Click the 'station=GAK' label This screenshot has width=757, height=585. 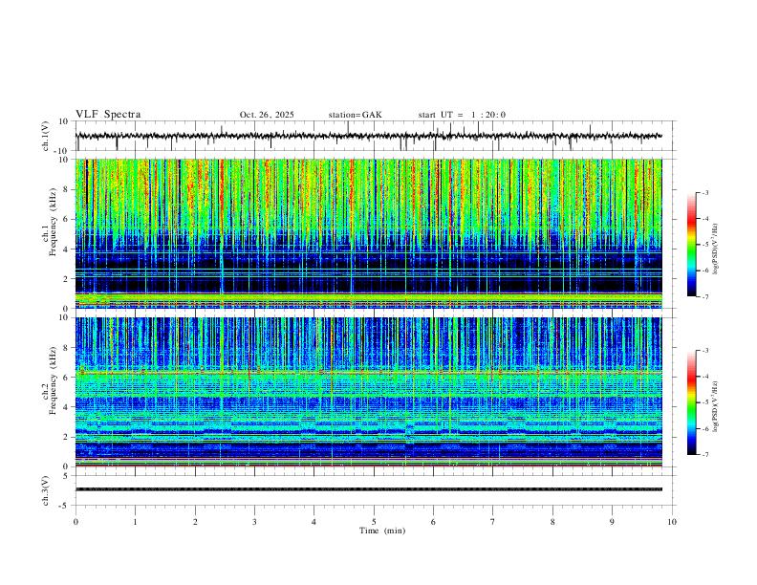pyautogui.click(x=355, y=115)
